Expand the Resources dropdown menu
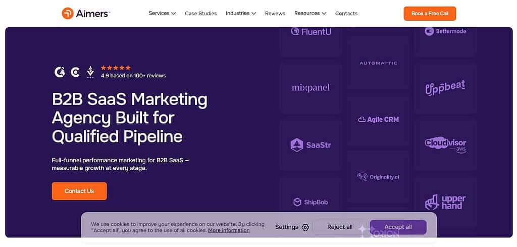This screenshot has width=517, height=247. point(311,13)
